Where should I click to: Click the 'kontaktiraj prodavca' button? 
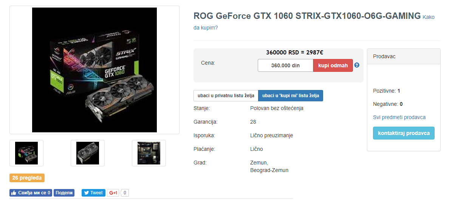click(404, 133)
